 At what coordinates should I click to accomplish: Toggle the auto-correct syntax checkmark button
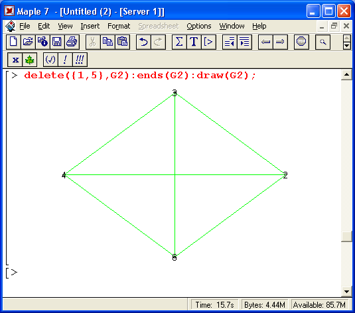click(50, 60)
